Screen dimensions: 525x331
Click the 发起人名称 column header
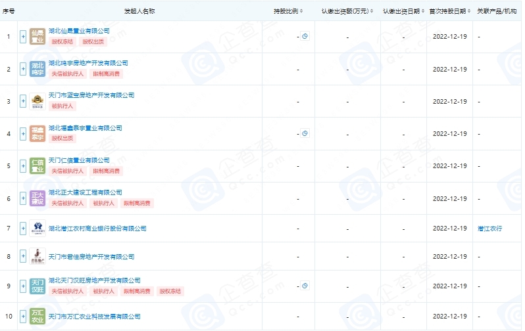(x=139, y=11)
